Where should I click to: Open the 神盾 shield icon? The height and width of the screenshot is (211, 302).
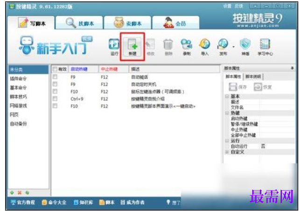coord(245,46)
